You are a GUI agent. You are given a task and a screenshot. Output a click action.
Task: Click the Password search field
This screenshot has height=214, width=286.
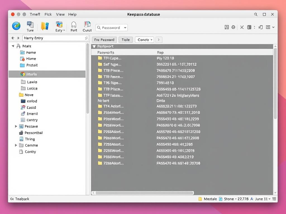[x=111, y=28]
